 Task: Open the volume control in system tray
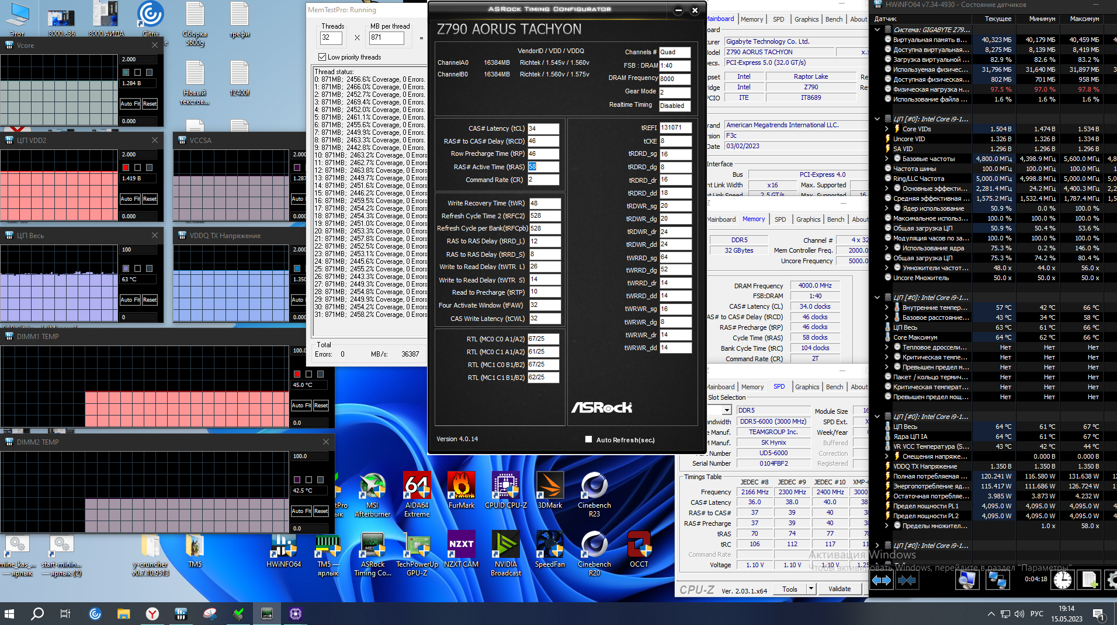[x=1019, y=613]
